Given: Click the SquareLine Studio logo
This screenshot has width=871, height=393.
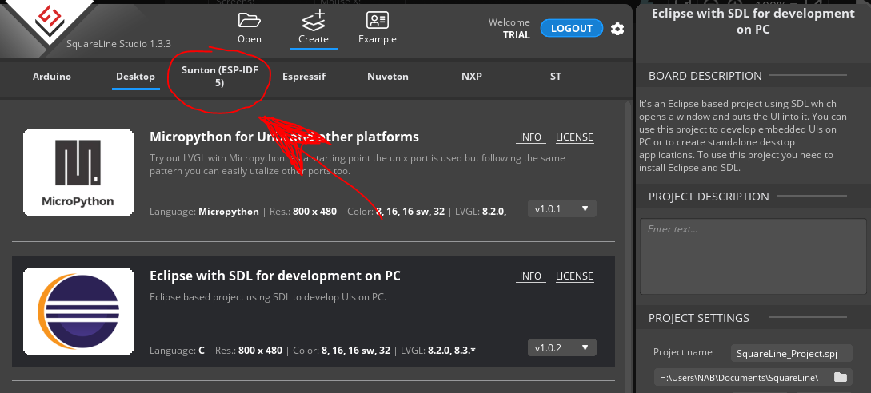Looking at the screenshot, I should [49, 19].
